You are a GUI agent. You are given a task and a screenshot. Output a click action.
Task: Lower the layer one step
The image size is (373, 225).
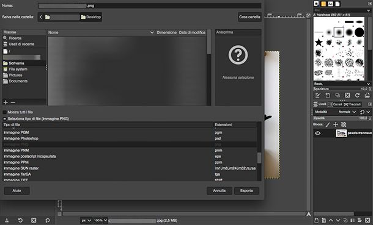coord(338,220)
